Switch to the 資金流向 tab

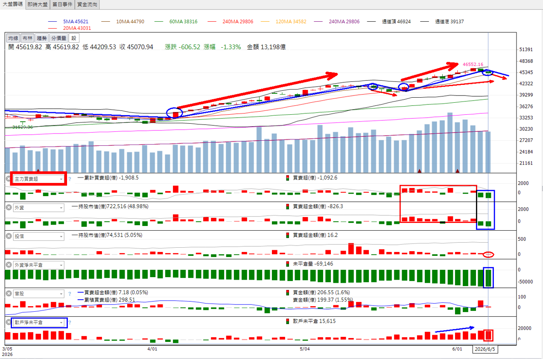[87, 5]
